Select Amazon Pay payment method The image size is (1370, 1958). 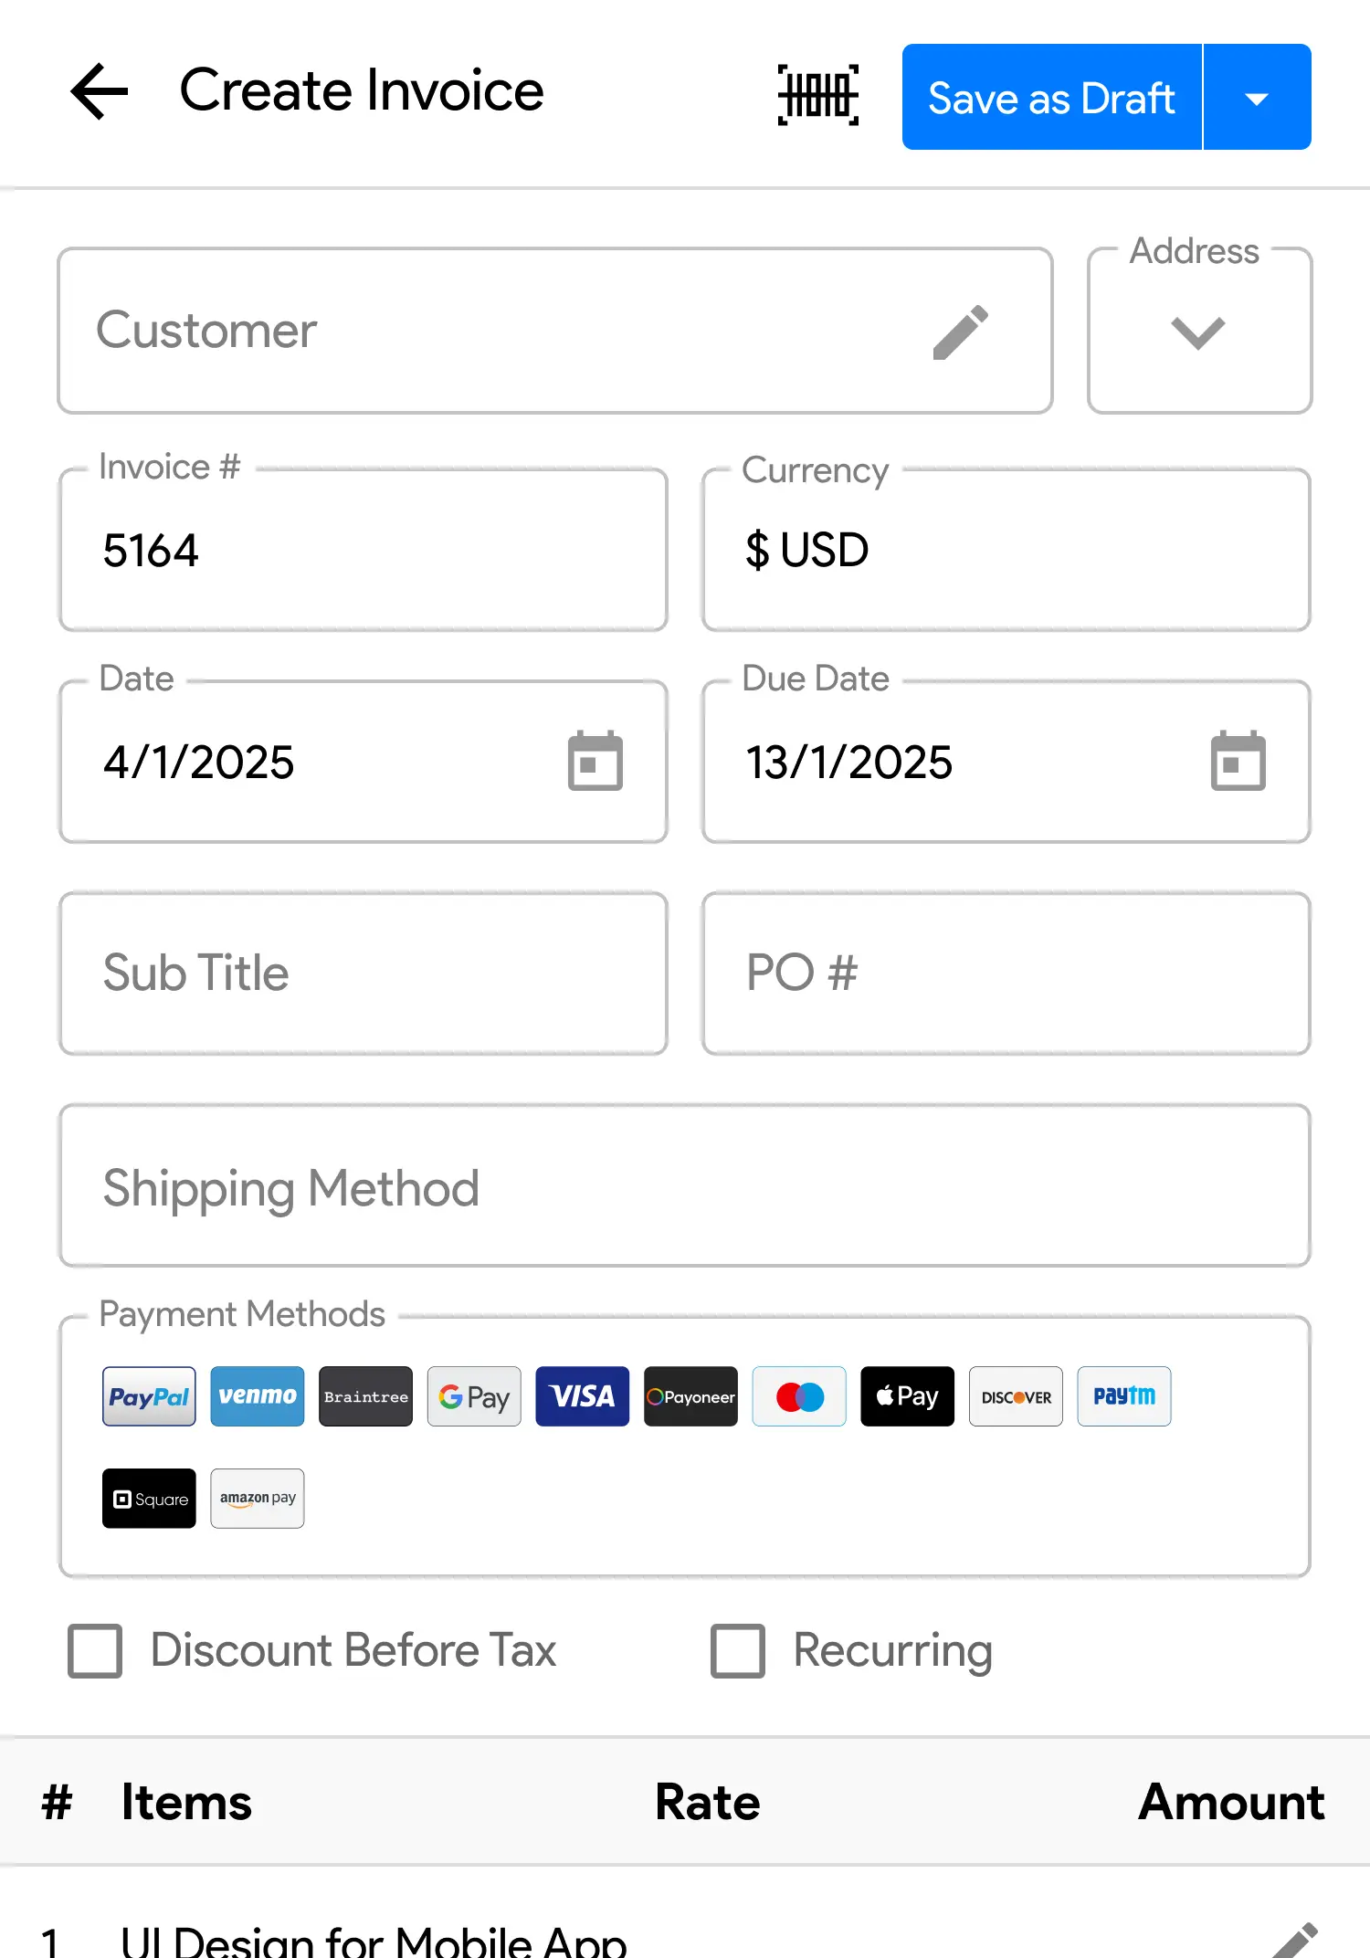point(258,1499)
